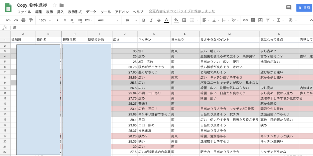Open the number format 123 dropdown
Viewport: 313px width, 156px height.
[88, 20]
